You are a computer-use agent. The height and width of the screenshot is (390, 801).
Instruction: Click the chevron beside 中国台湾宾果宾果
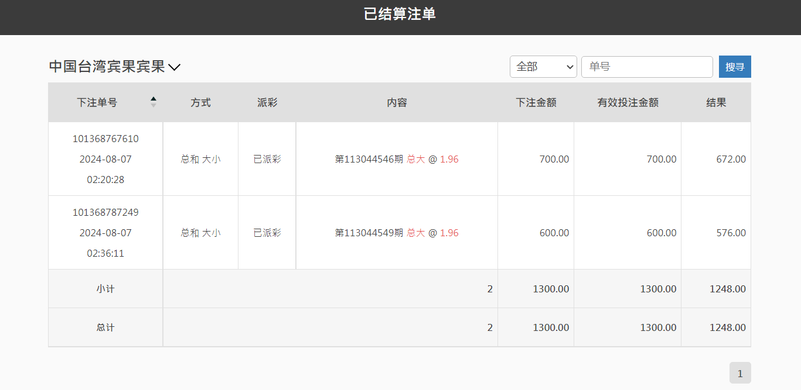pos(174,68)
